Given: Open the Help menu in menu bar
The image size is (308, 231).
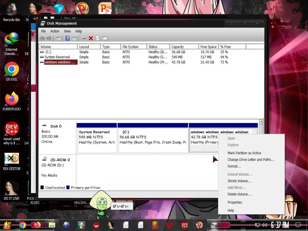Looking at the screenshot, I should 79,31.
